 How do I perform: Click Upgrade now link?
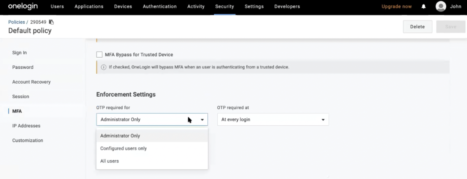[397, 7]
